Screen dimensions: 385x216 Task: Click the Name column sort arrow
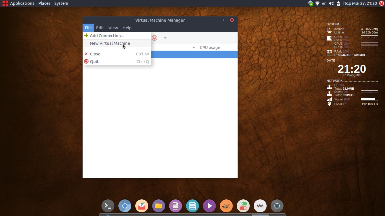tap(194, 48)
